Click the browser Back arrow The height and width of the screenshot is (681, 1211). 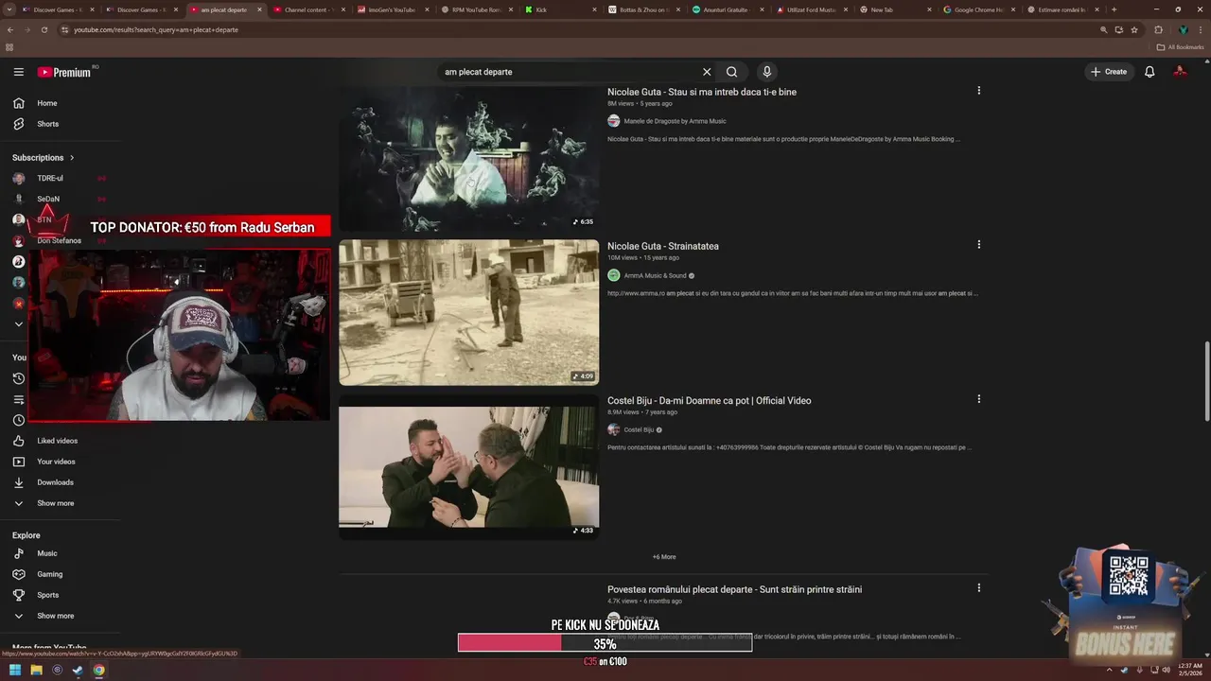9,29
